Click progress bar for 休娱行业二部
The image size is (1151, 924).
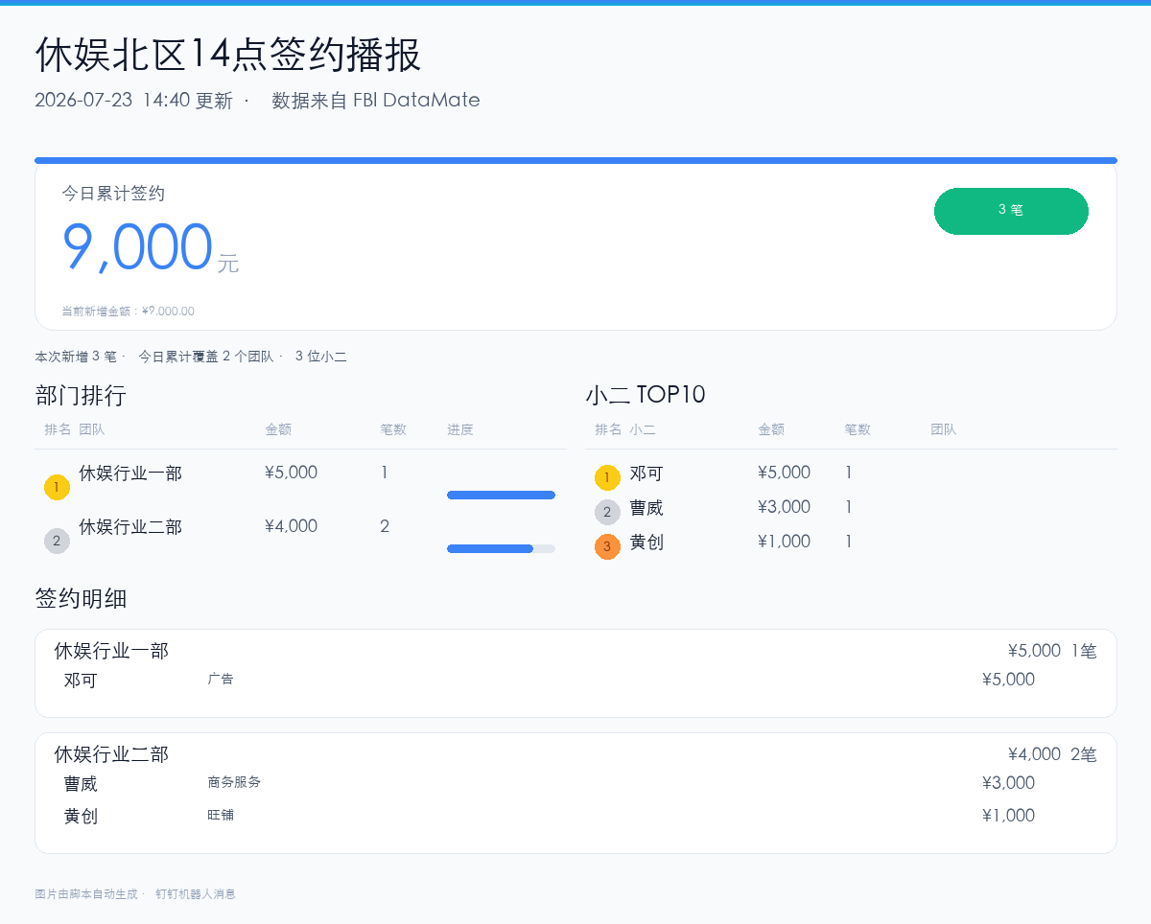501,548
